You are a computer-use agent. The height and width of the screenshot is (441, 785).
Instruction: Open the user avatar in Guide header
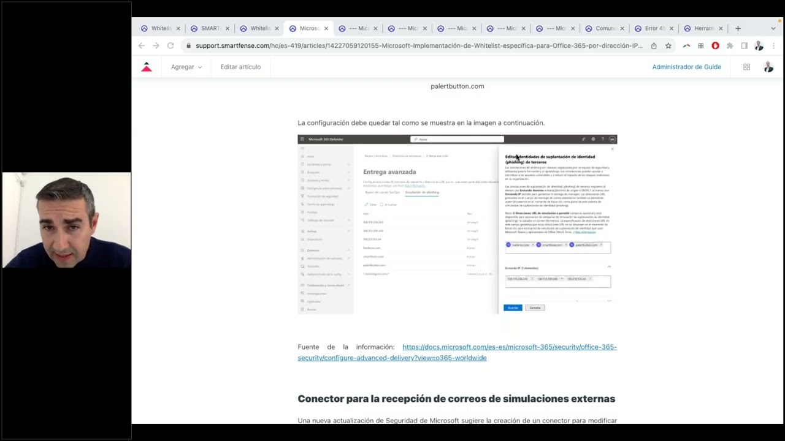click(x=768, y=67)
